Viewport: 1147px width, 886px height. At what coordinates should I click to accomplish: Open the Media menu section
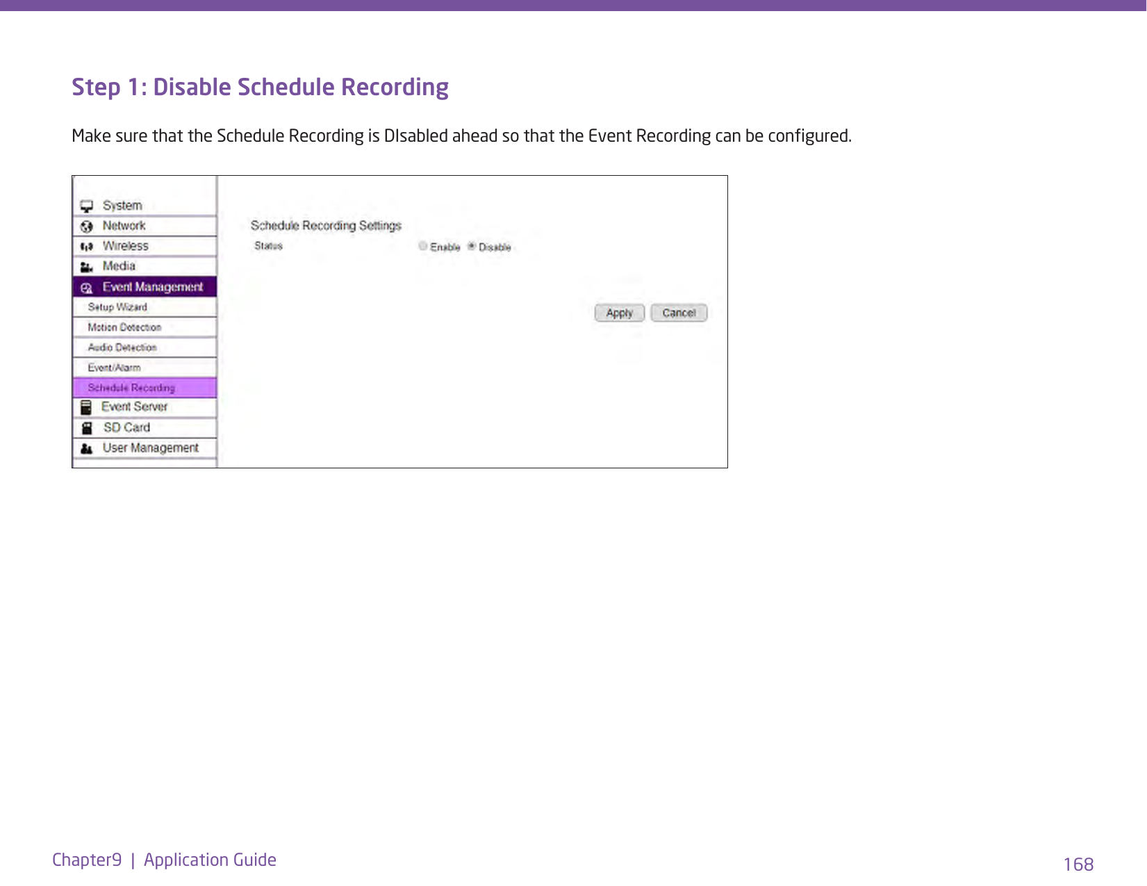[145, 266]
